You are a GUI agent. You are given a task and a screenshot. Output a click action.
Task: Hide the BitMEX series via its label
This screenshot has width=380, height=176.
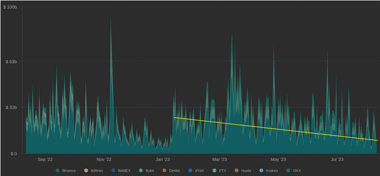point(124,171)
